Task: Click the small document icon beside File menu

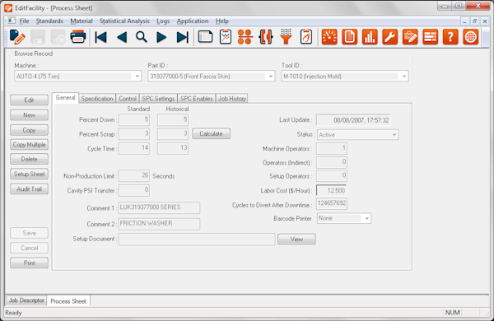Action: point(12,21)
